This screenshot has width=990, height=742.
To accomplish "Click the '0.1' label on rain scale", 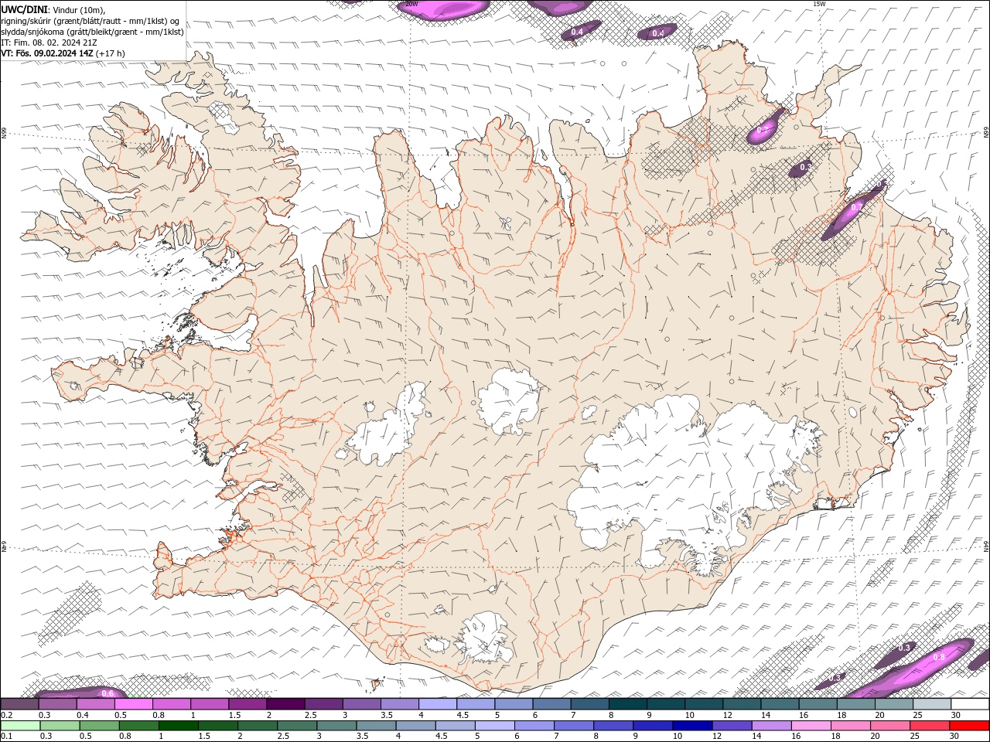I will [6, 736].
